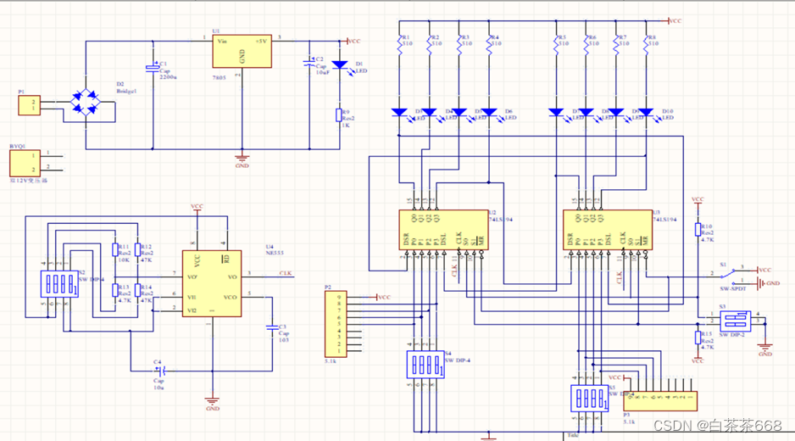This screenshot has height=441, width=795.
Task: Click GND symbol below the 7805 regulator
Action: coord(242,161)
